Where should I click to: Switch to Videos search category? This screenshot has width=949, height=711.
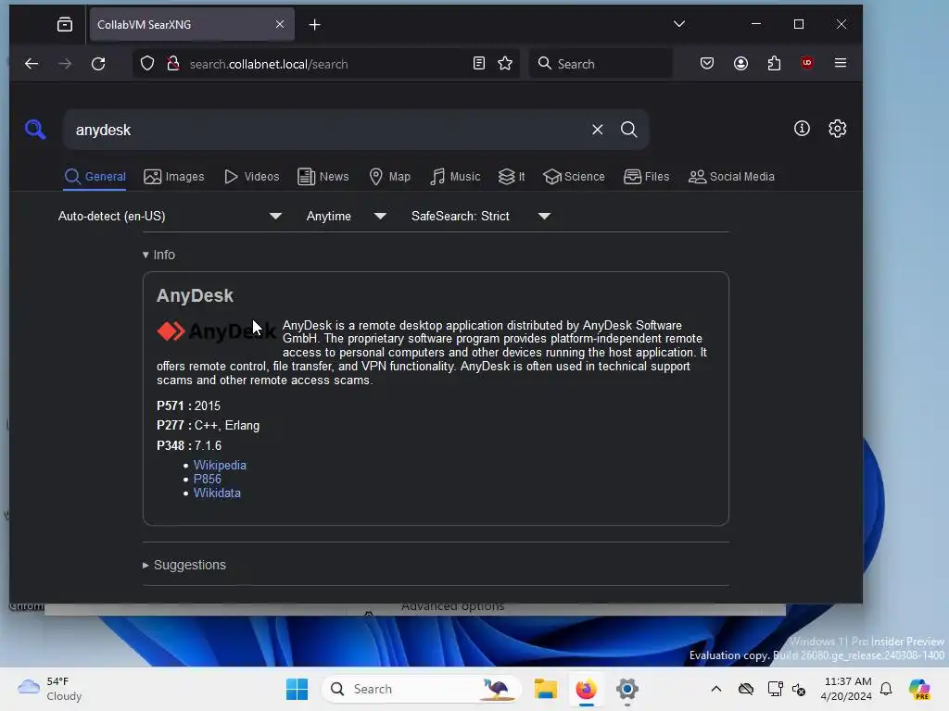pyautogui.click(x=251, y=177)
